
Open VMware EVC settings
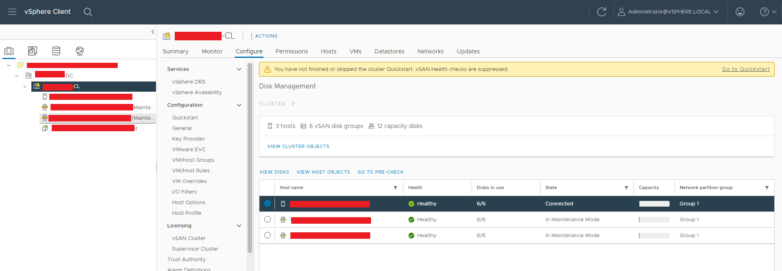coord(189,150)
